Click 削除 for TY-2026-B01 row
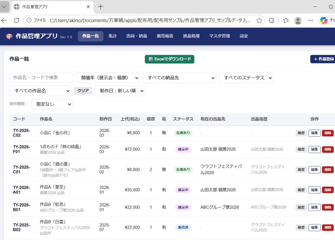Image resolution: width=335 pixels, height=240 pixels. (328, 207)
